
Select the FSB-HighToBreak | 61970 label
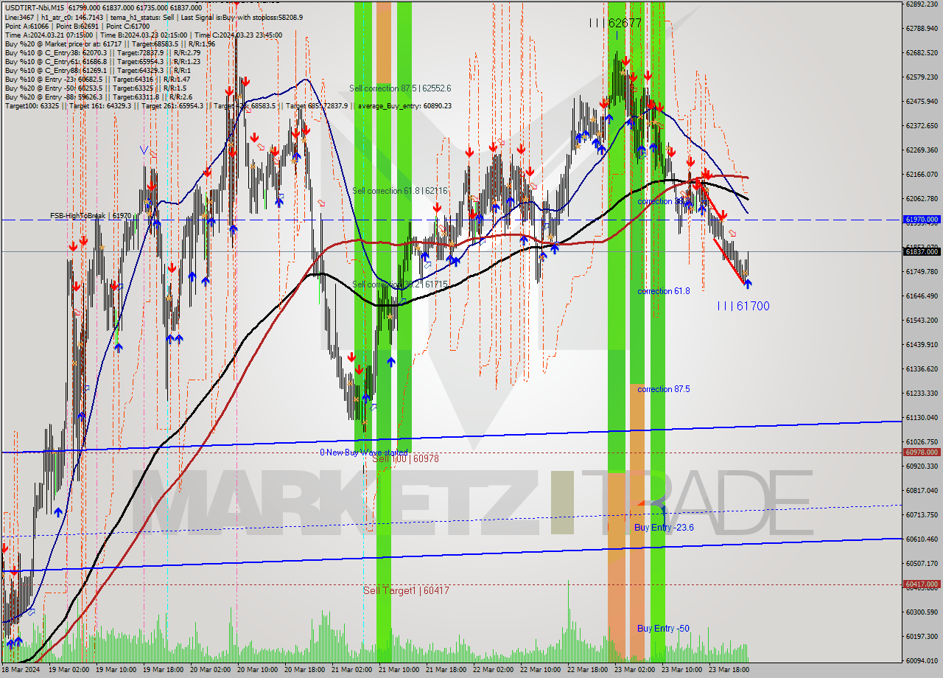(91, 216)
